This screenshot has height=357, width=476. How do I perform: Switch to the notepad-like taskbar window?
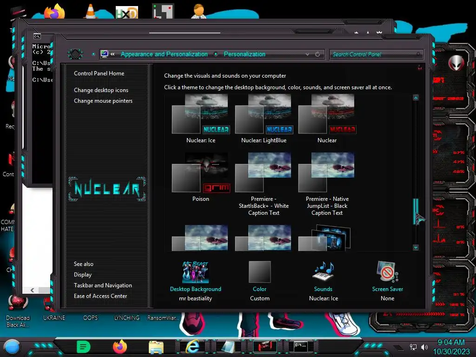click(x=228, y=347)
